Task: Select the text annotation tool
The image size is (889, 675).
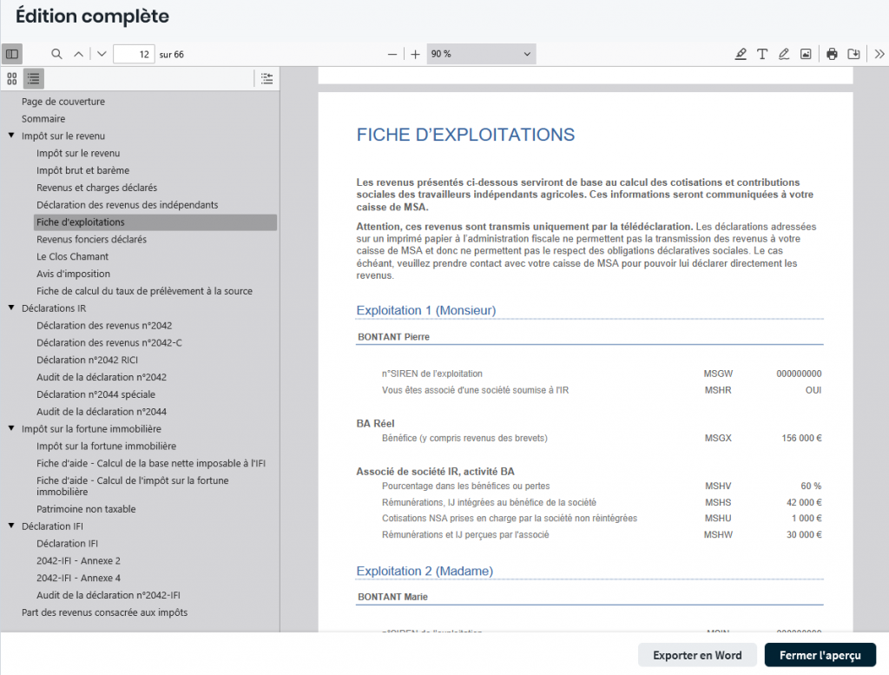Action: click(762, 54)
